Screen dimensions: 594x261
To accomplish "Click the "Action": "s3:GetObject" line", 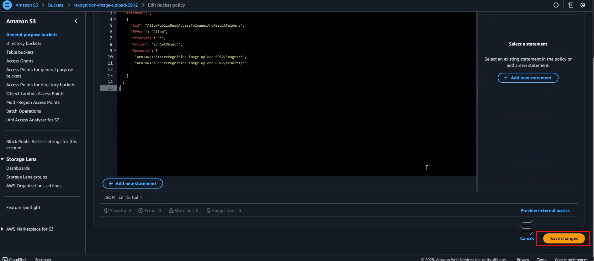I will (x=156, y=44).
